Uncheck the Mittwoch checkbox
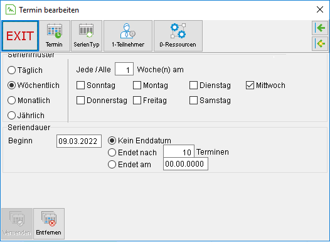330x242 pixels. (250, 85)
